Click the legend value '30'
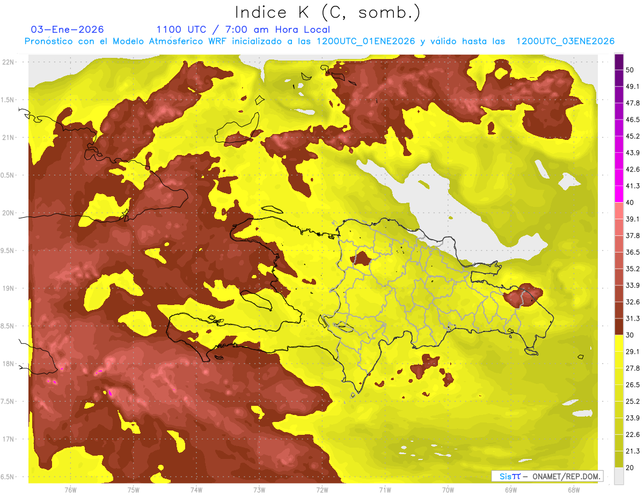This screenshot has height=497, width=644. (x=630, y=335)
